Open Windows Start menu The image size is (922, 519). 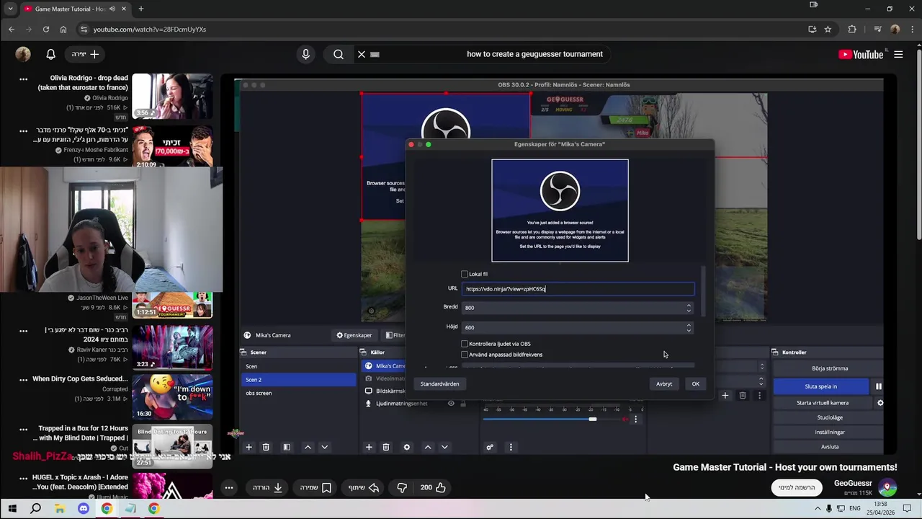12,508
